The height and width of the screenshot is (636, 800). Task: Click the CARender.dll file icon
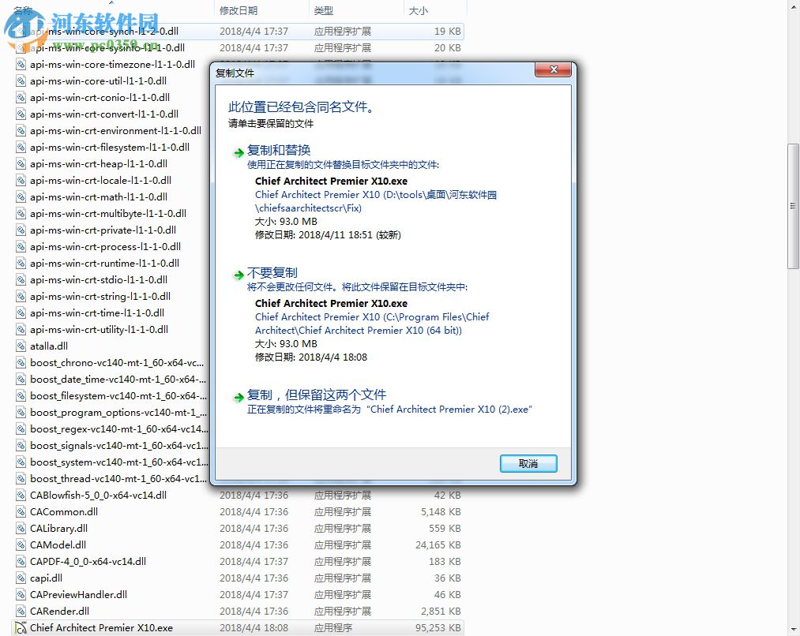tap(20, 611)
